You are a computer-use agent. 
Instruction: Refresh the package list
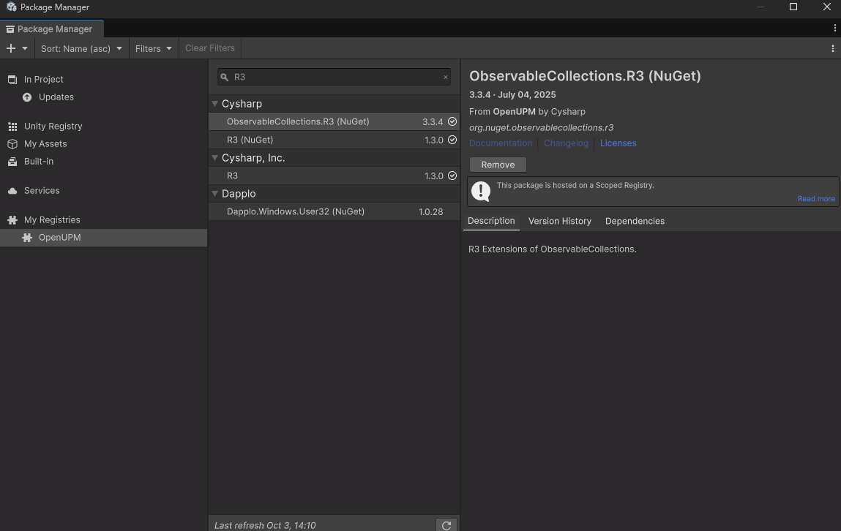(446, 525)
